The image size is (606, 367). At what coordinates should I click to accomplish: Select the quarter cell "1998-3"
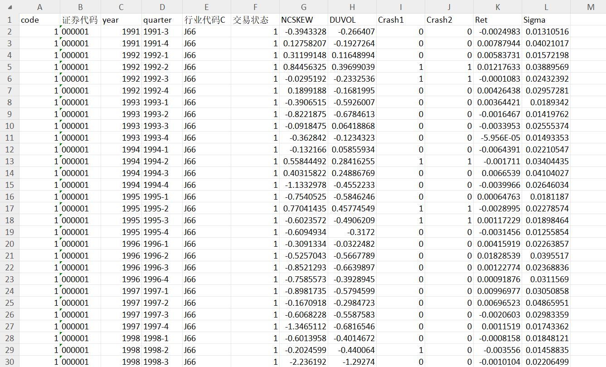[x=162, y=362]
